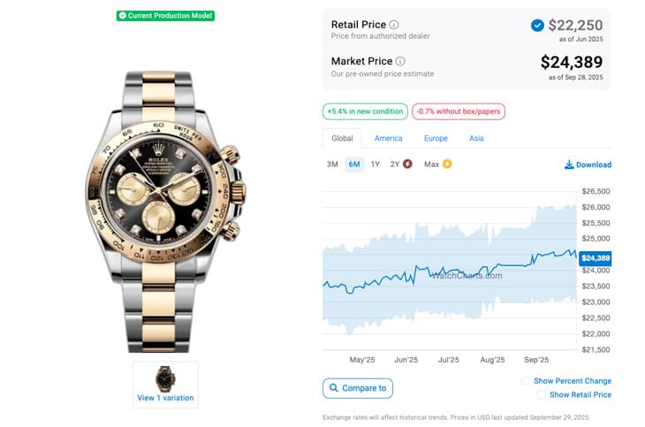This screenshot has height=427, width=645.
Task: Select the 6M time range
Action: [354, 164]
